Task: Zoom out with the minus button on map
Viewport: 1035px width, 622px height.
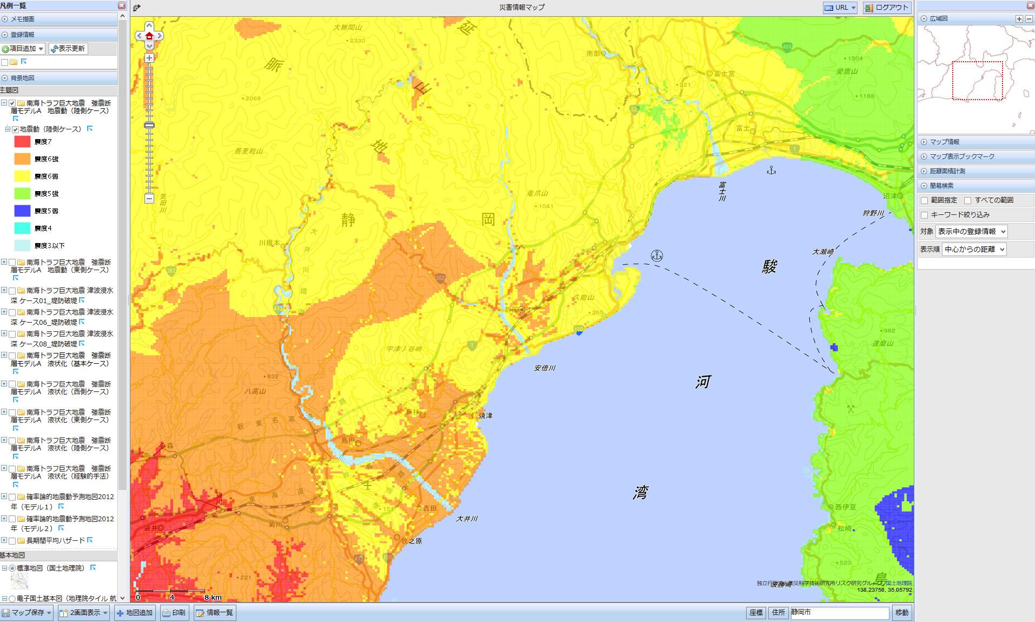Action: tap(149, 199)
